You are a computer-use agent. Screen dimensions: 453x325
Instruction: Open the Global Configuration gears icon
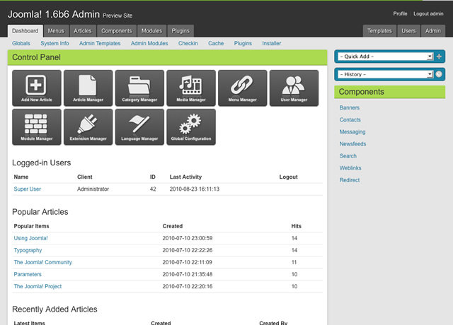pos(191,127)
